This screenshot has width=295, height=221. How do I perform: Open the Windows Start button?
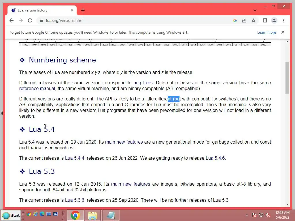[11, 215]
